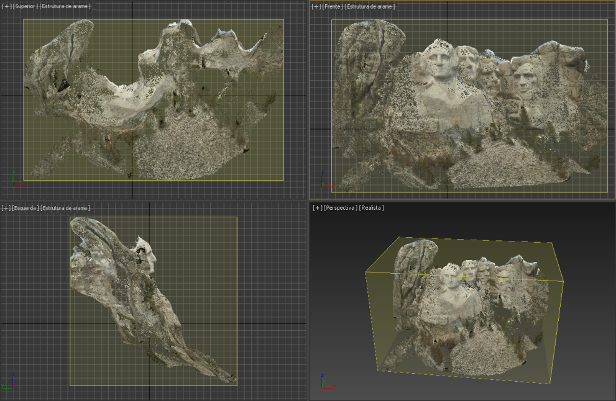Open the Perspectiva view label menu
This screenshot has height=401, width=616.
[340, 207]
